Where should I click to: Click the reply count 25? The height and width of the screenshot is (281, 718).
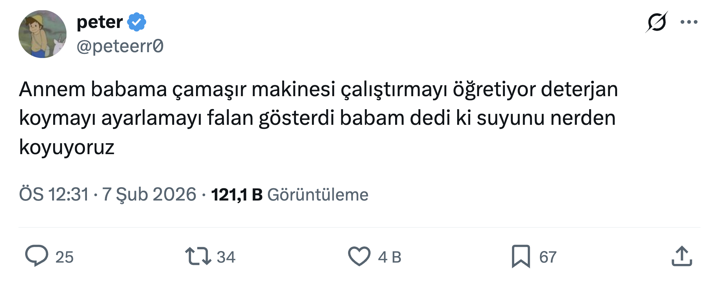tap(64, 257)
